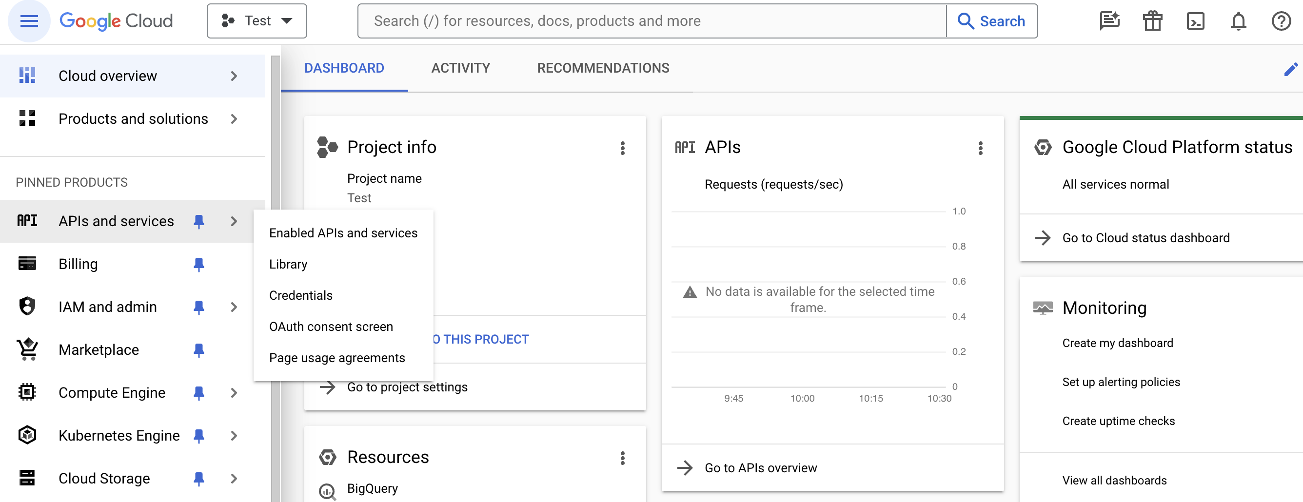Screen dimensions: 1303x502
Task: Open the Help menu icon
Action: (1281, 21)
